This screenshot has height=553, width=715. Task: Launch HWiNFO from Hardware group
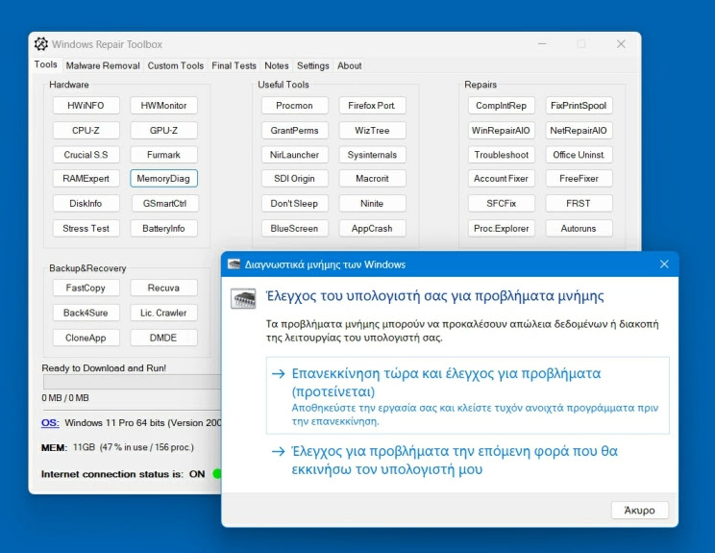click(86, 106)
